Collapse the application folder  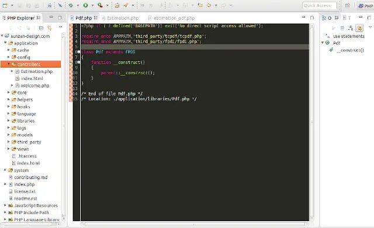point(5,43)
